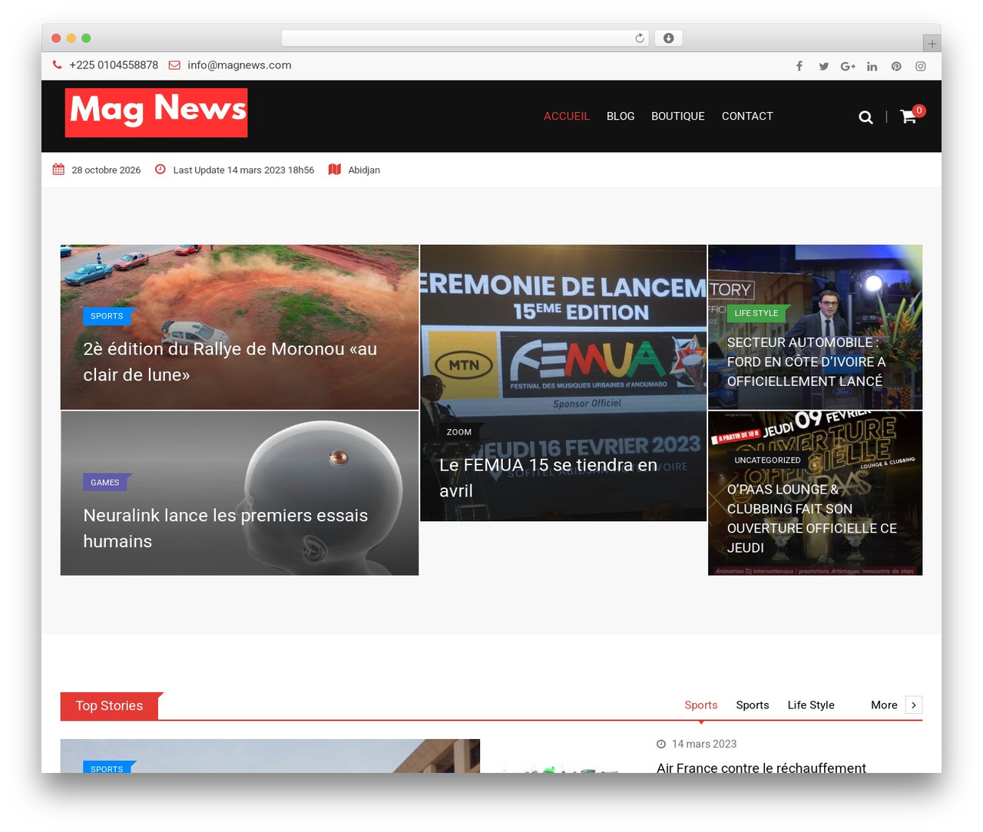Open the Instagram social icon

click(920, 66)
